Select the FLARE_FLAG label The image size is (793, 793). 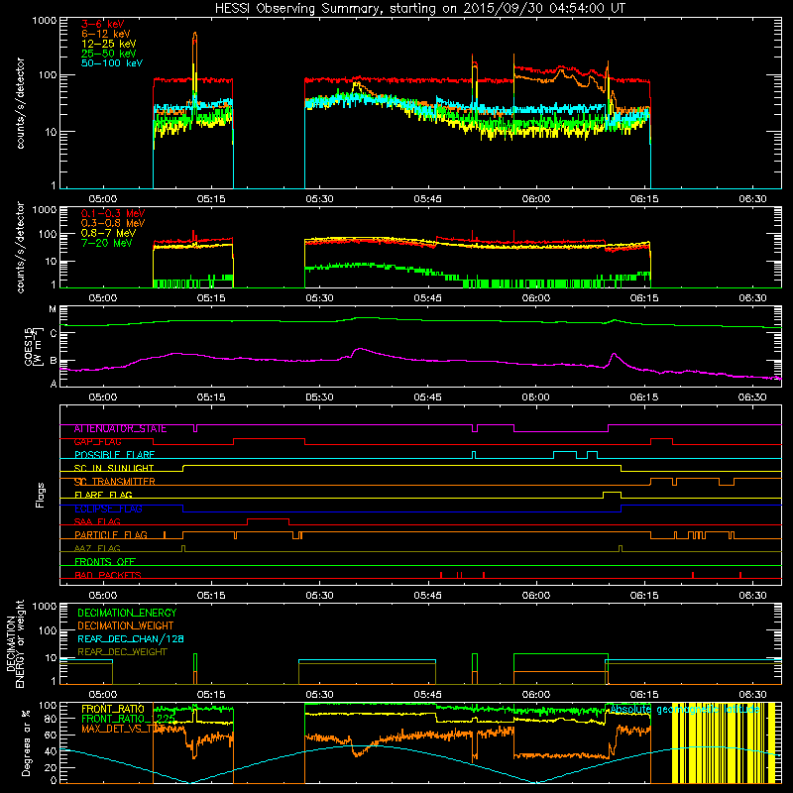[x=103, y=495]
